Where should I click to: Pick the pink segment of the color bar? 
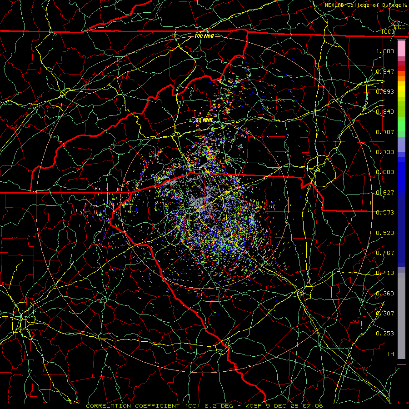click(x=401, y=48)
